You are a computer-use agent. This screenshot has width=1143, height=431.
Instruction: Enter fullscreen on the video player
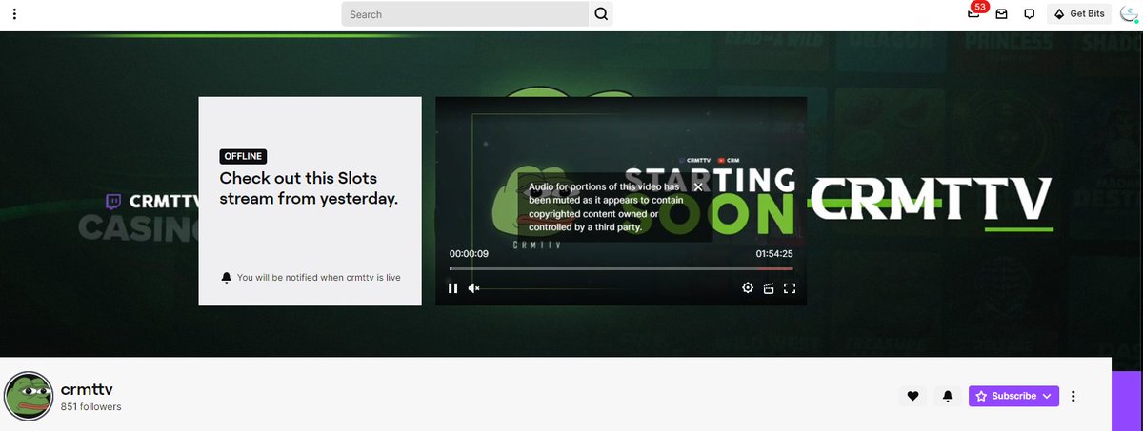coord(790,288)
